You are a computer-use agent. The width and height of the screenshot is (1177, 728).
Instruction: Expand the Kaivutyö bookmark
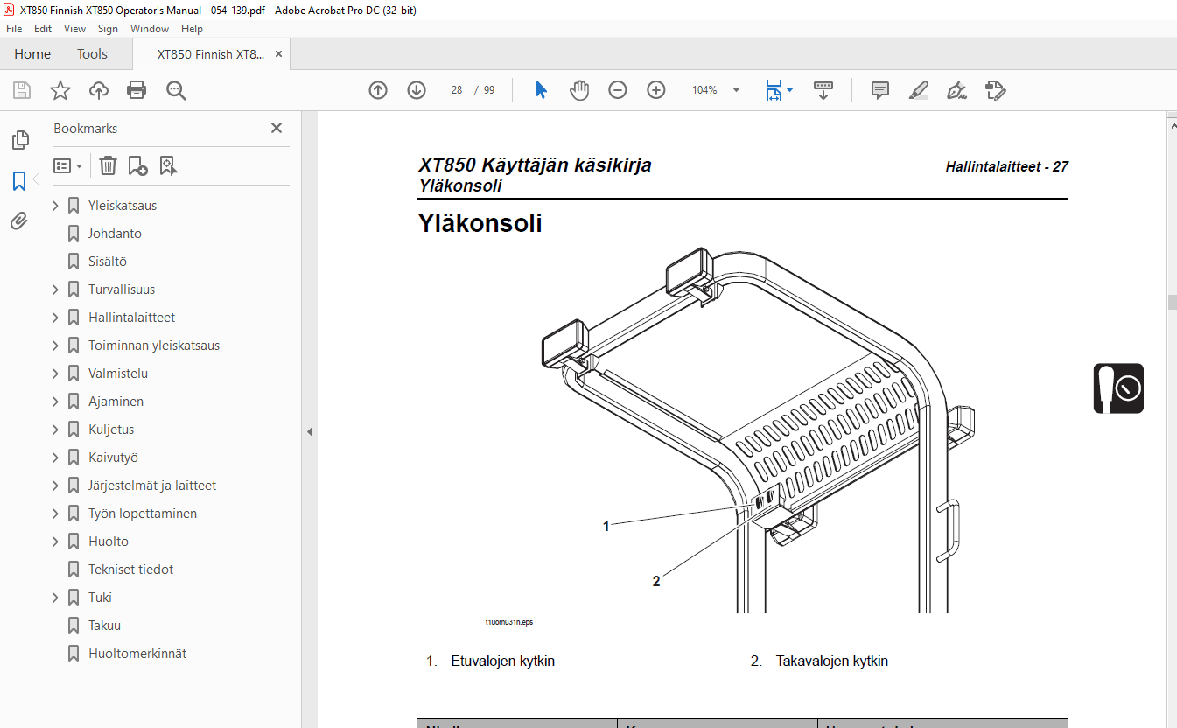tap(55, 458)
